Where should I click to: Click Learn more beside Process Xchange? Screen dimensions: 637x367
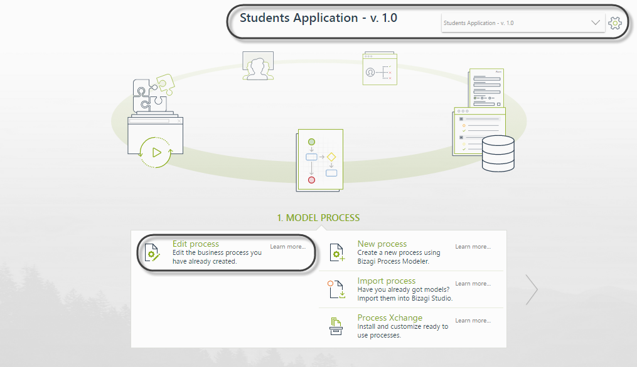tap(473, 321)
